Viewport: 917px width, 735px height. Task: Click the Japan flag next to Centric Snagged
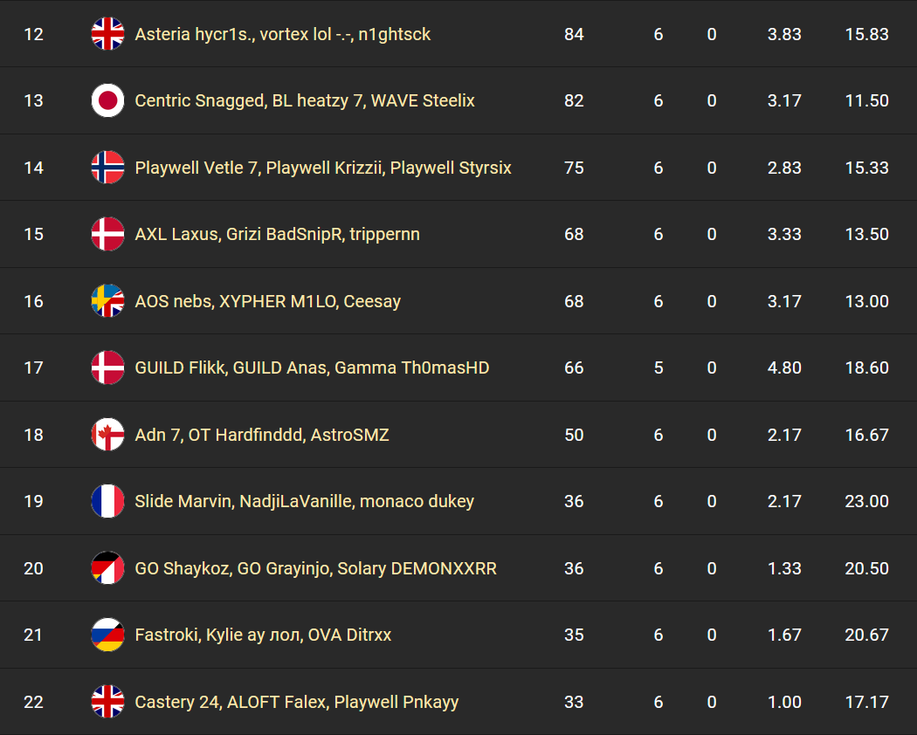tap(107, 100)
